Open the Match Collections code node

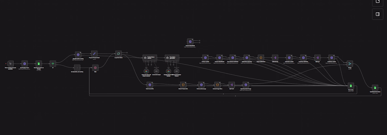point(261,58)
